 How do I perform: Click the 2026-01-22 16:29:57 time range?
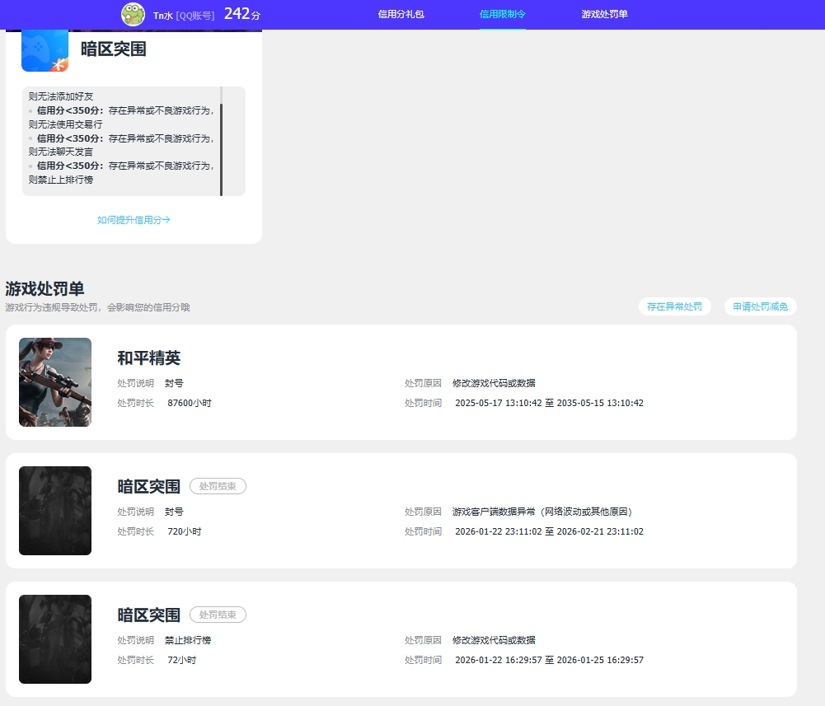[x=549, y=660]
